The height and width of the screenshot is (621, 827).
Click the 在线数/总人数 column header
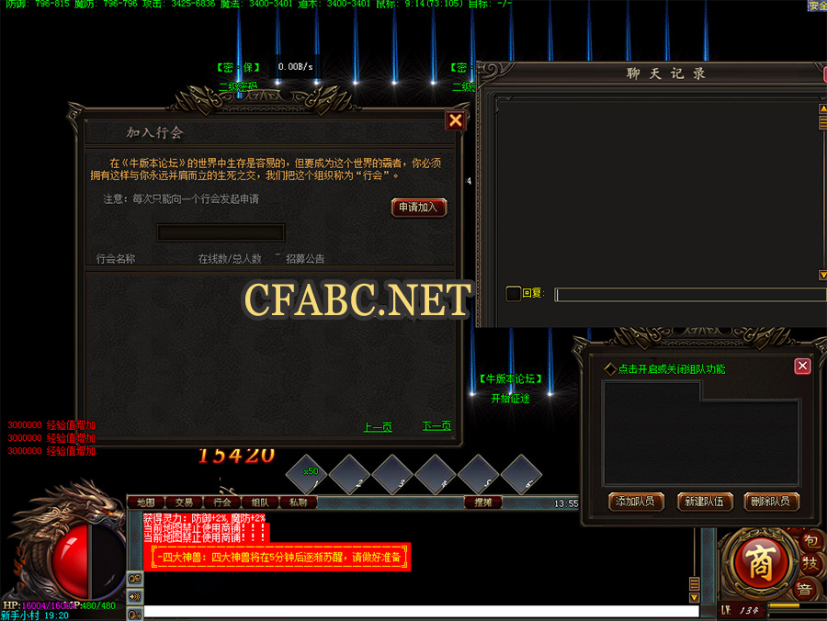[230, 259]
